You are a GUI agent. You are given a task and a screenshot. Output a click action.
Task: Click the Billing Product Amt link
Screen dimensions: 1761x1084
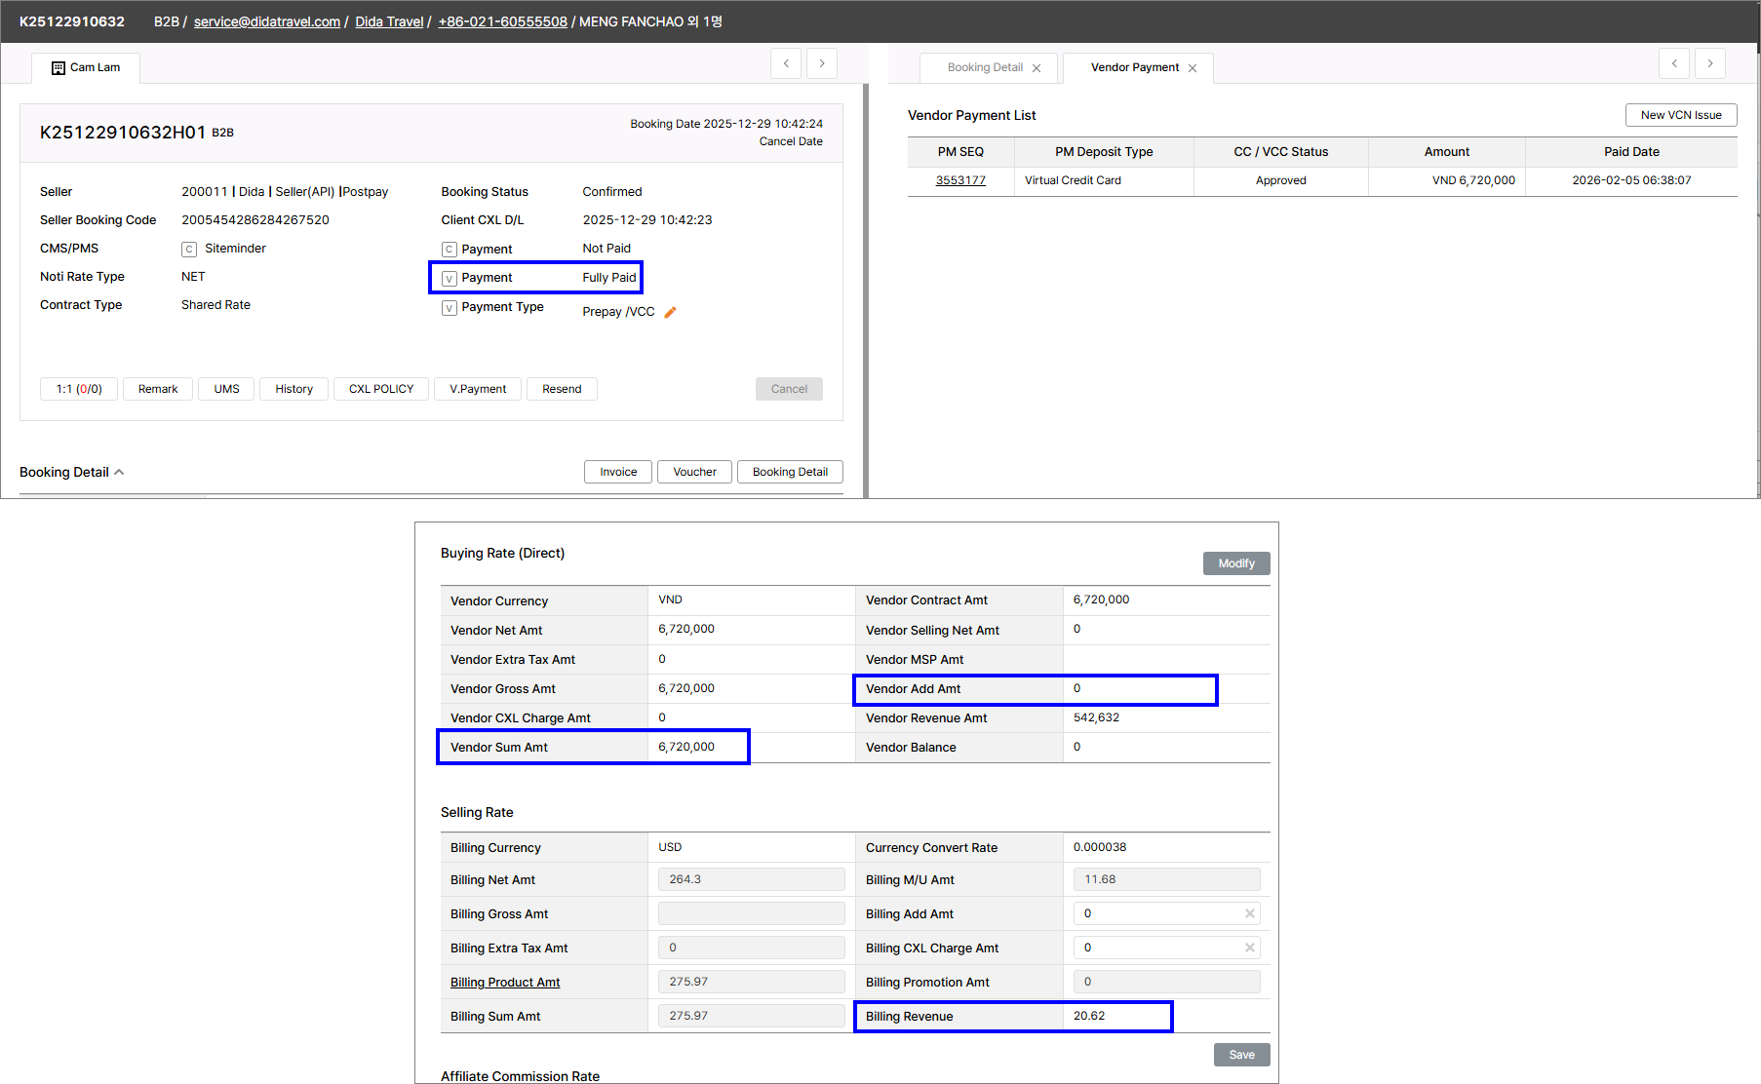click(505, 983)
